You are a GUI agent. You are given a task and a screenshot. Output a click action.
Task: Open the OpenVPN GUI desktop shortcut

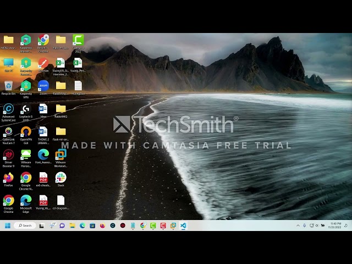[x=26, y=132]
